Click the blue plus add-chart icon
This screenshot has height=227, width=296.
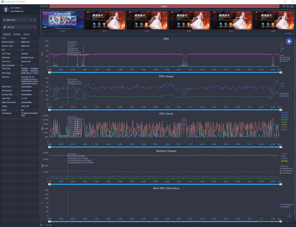tap(289, 216)
